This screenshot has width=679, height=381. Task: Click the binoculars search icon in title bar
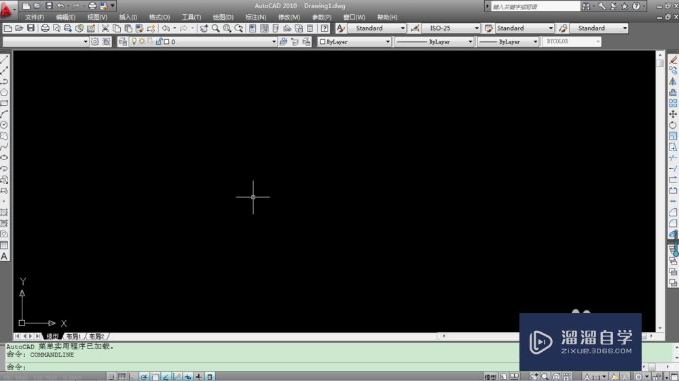coord(586,6)
